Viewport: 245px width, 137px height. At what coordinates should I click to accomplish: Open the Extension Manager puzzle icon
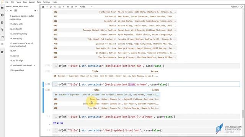pyautogui.click(x=2, y=52)
